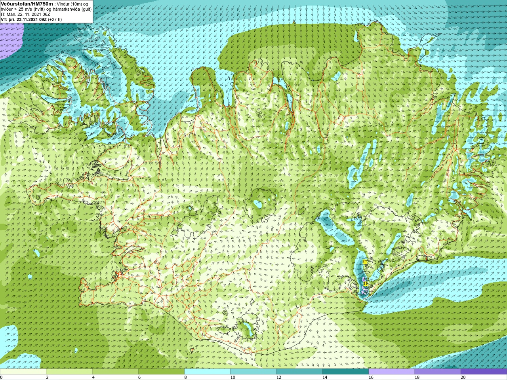Screen dimensions: 507x380
Task: Click the yellow gust label '29'
Action: 366,283
